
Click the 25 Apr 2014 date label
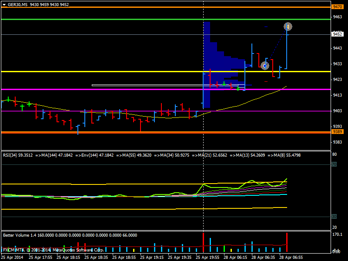12,257
